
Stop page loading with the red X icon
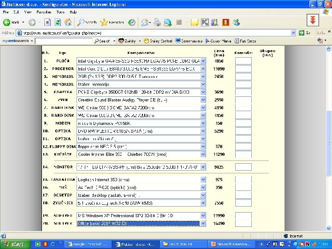47,22
